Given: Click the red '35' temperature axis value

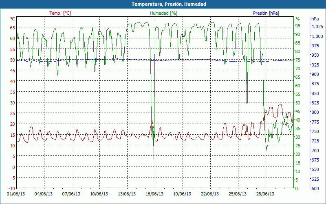Looking at the screenshot, I should pos(13,92).
